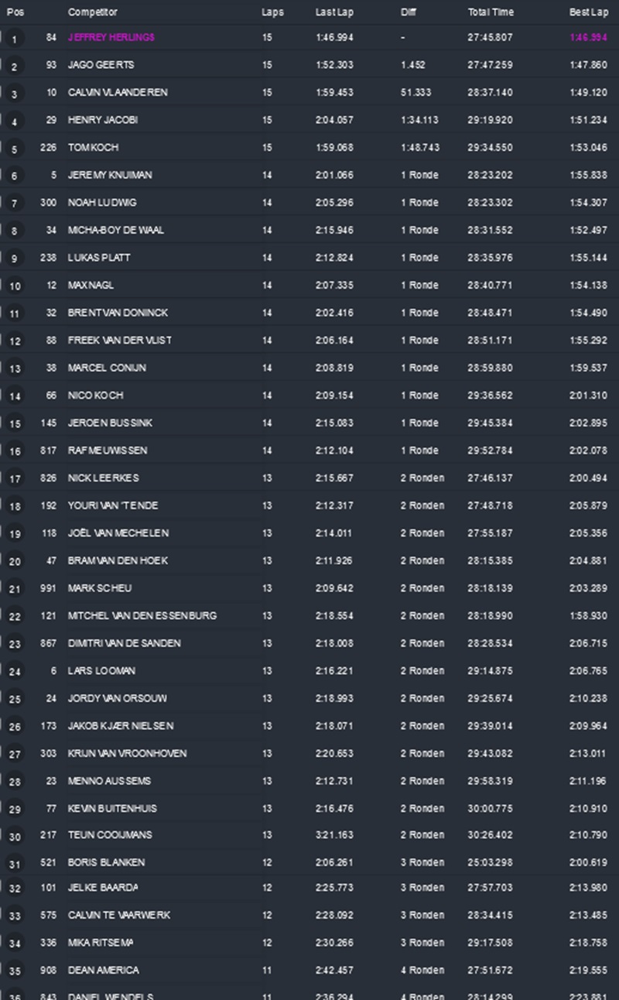Click the position 10 circle badge
The height and width of the screenshot is (1000, 619).
15,286
